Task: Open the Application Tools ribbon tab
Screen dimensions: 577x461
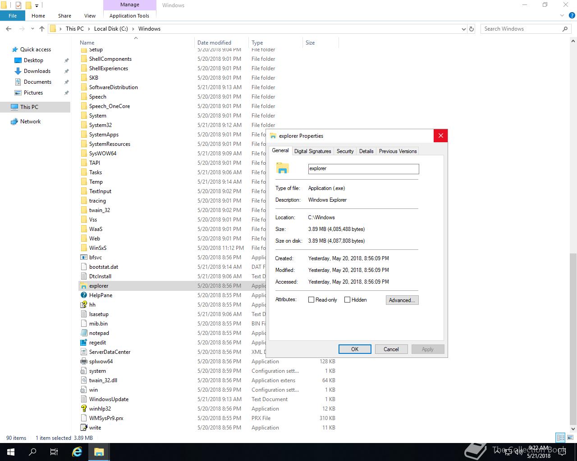Action: [129, 16]
